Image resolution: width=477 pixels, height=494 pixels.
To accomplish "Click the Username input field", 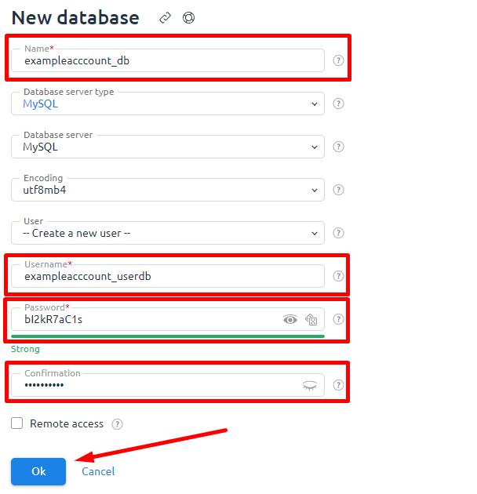I will coord(168,276).
